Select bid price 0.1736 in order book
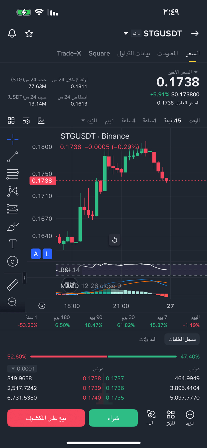The width and height of the screenshot is (207, 448). (115, 388)
